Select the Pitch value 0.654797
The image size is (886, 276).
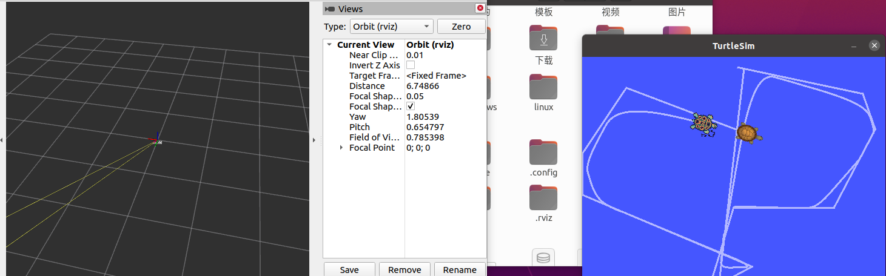point(425,127)
